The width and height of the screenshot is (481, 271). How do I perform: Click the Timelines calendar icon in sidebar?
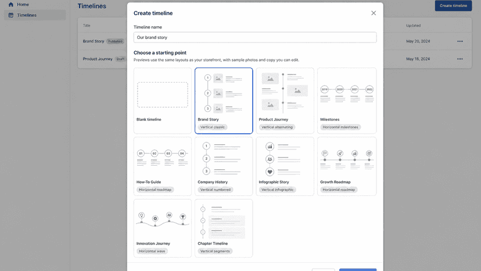pos(11,15)
